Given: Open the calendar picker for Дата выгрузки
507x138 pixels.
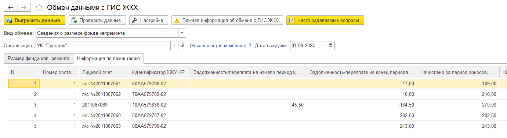Looking at the screenshot, I should coord(330,45).
